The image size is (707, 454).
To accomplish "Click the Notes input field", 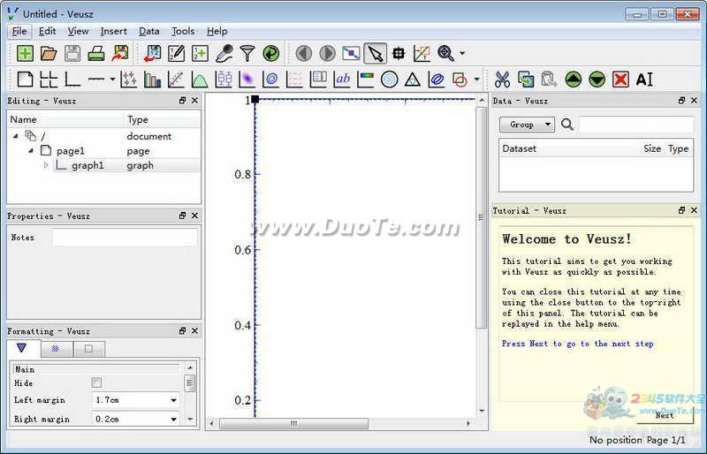I will pyautogui.click(x=125, y=237).
